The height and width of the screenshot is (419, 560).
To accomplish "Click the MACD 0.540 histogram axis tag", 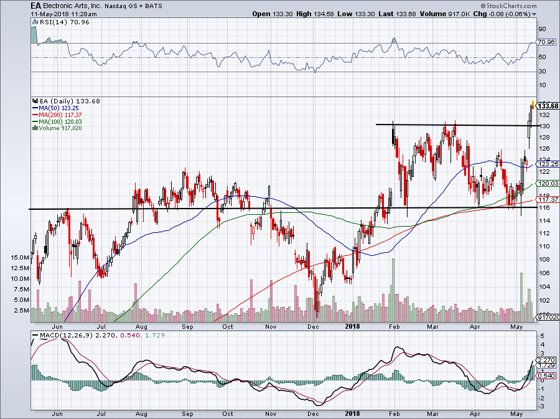I will (546, 375).
